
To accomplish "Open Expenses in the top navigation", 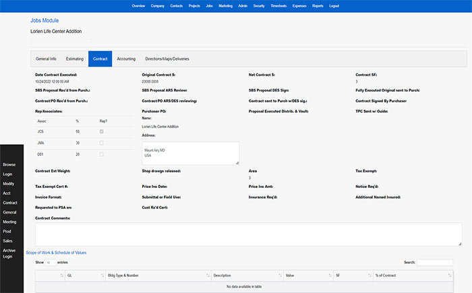I will click(x=299, y=5).
